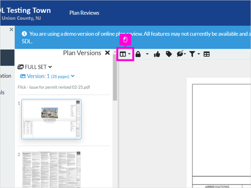Close the Plan Versions panel

point(108,53)
